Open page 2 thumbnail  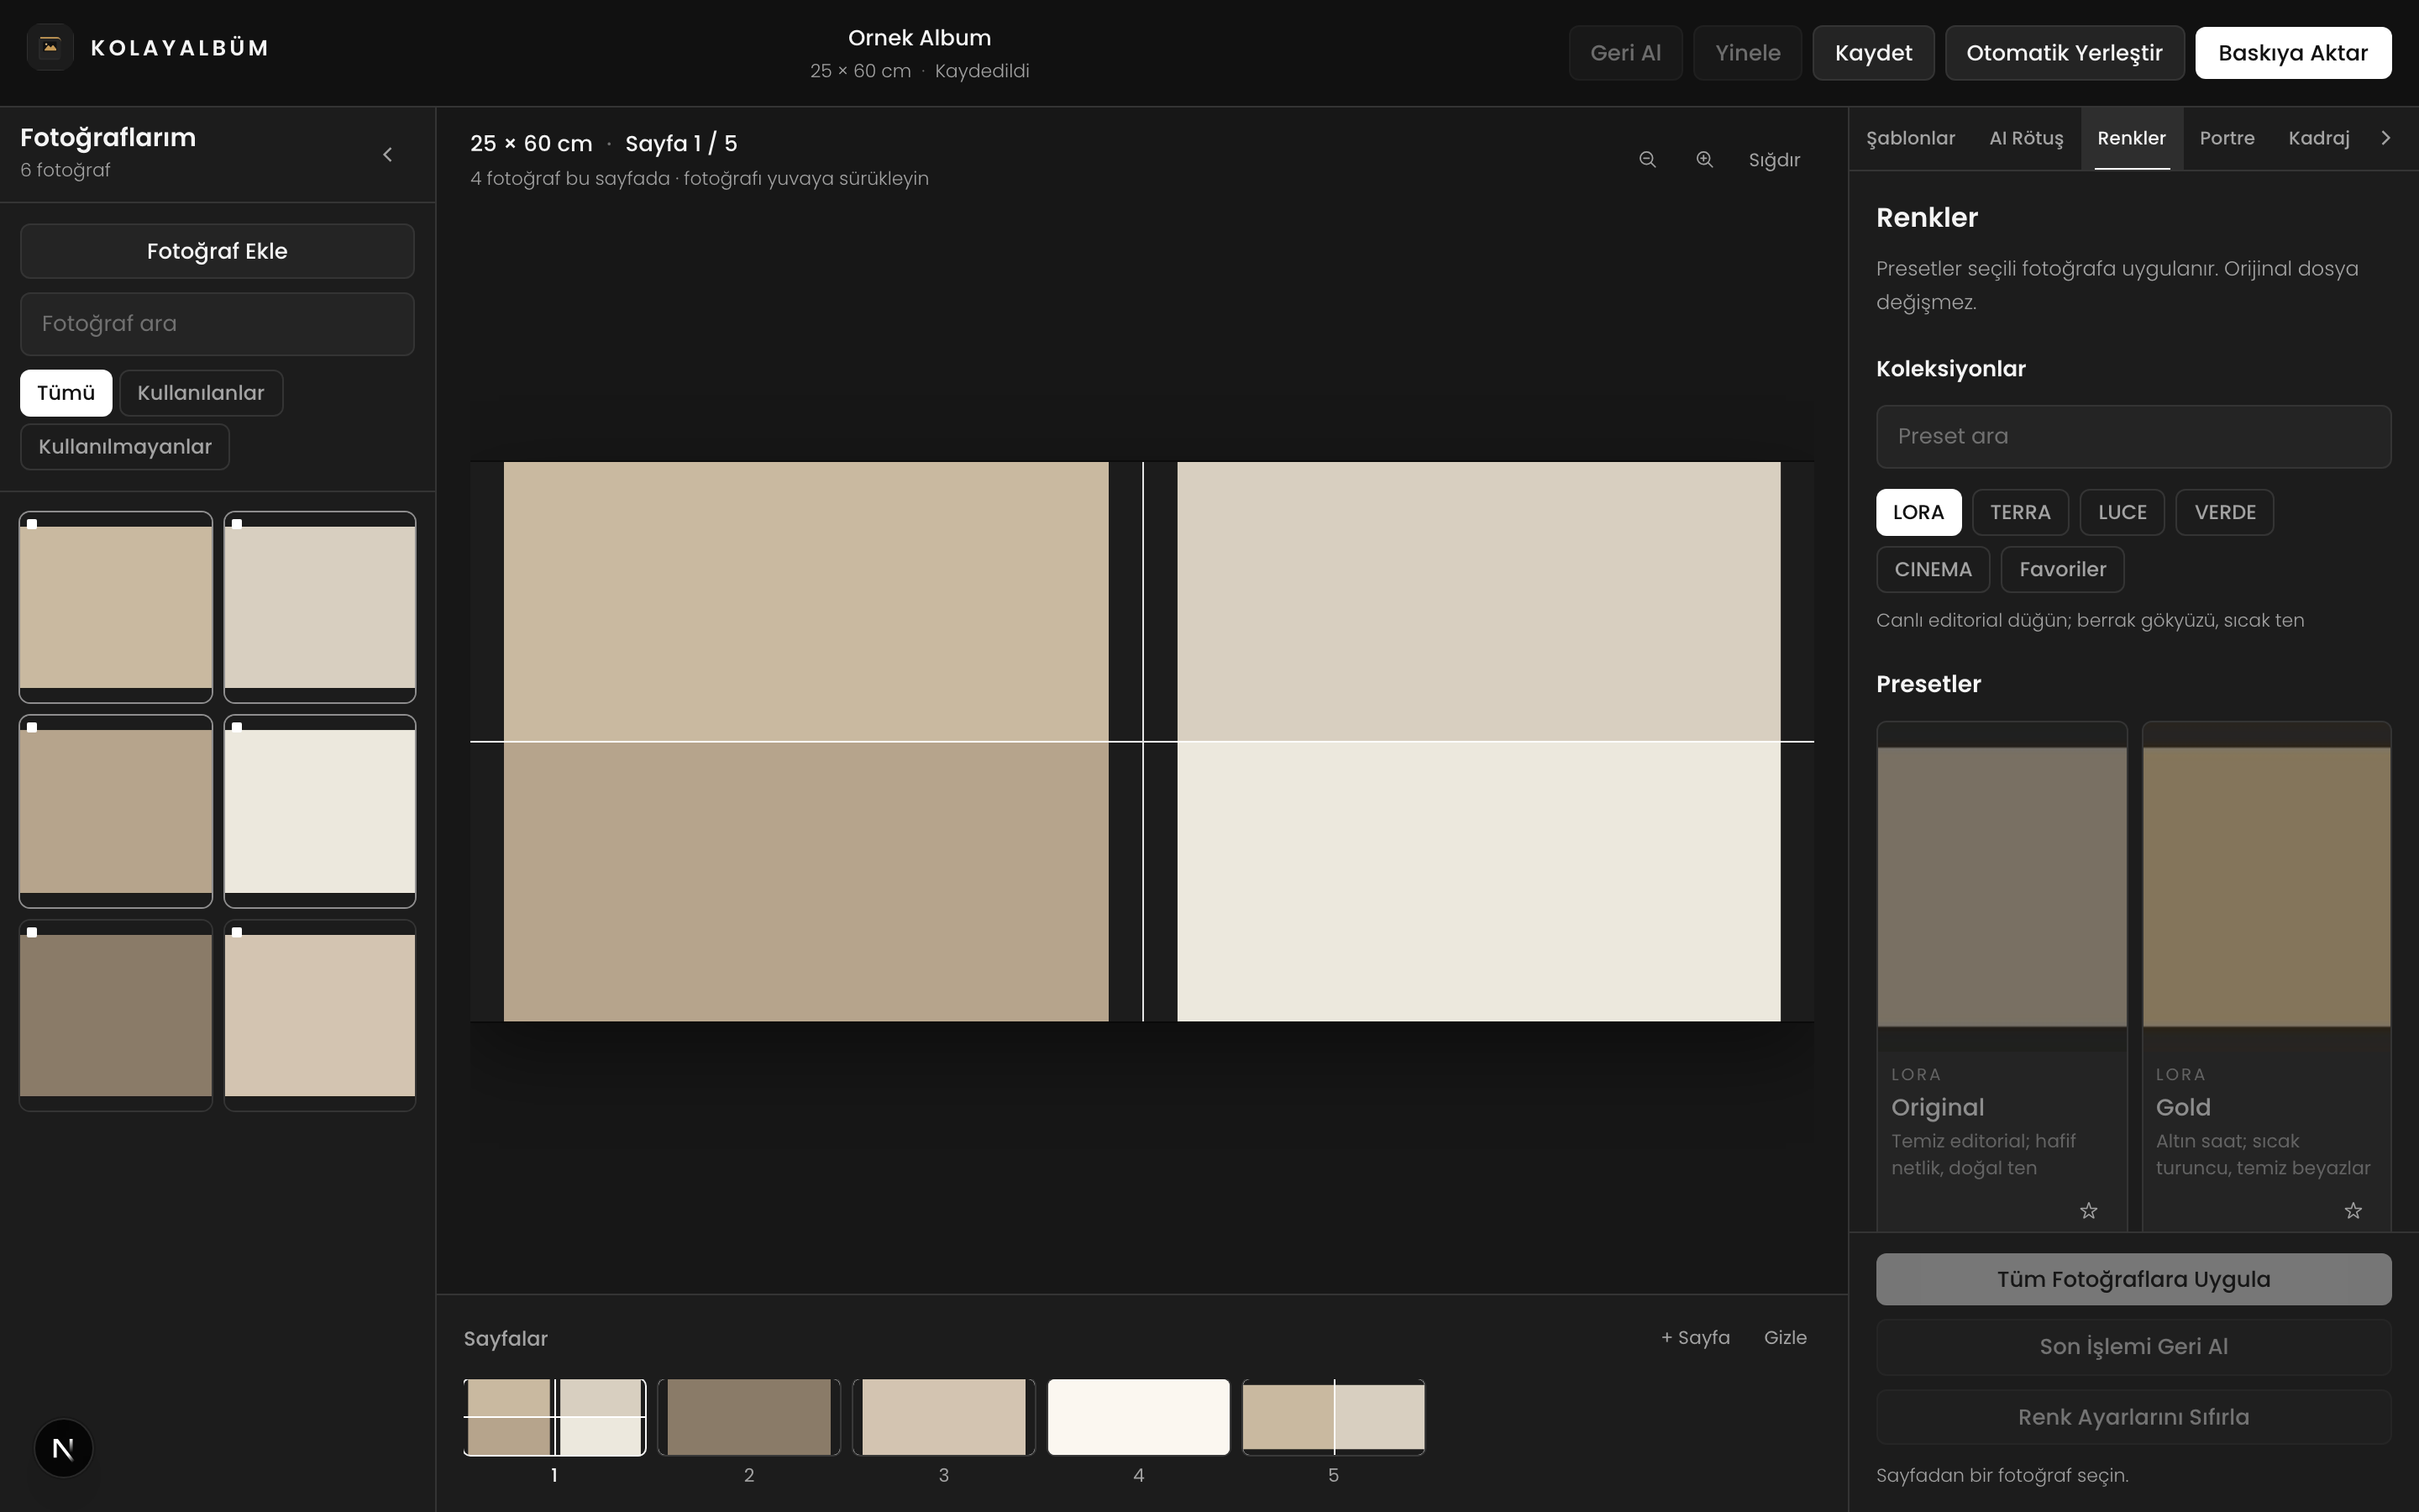pyautogui.click(x=748, y=1417)
